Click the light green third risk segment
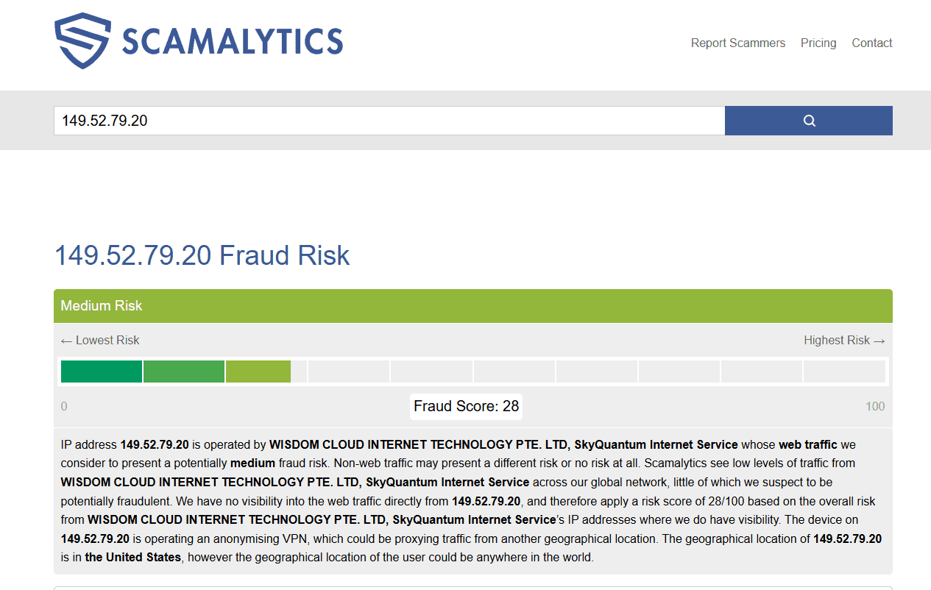 point(258,372)
